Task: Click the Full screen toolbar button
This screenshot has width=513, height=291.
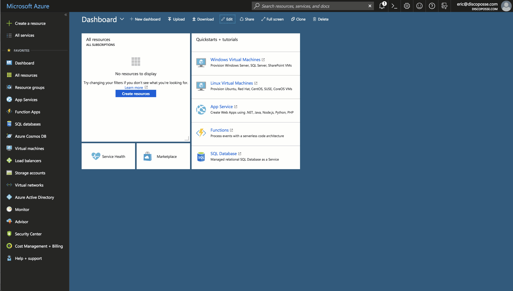Action: 272,19
